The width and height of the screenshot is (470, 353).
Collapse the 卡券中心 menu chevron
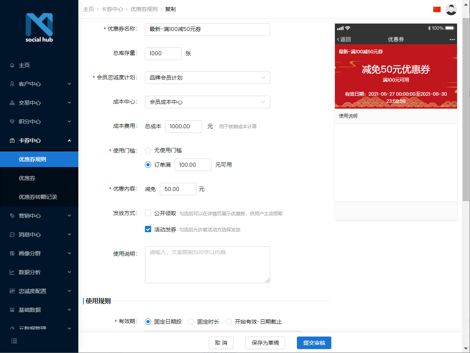69,140
